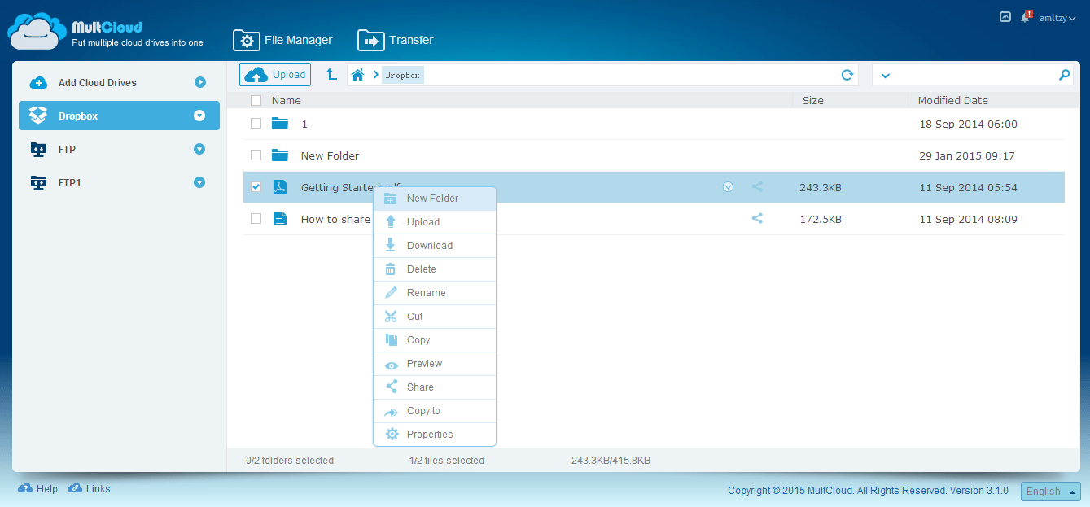Uncheck the Getting Started.pdf checkbox

tap(256, 186)
